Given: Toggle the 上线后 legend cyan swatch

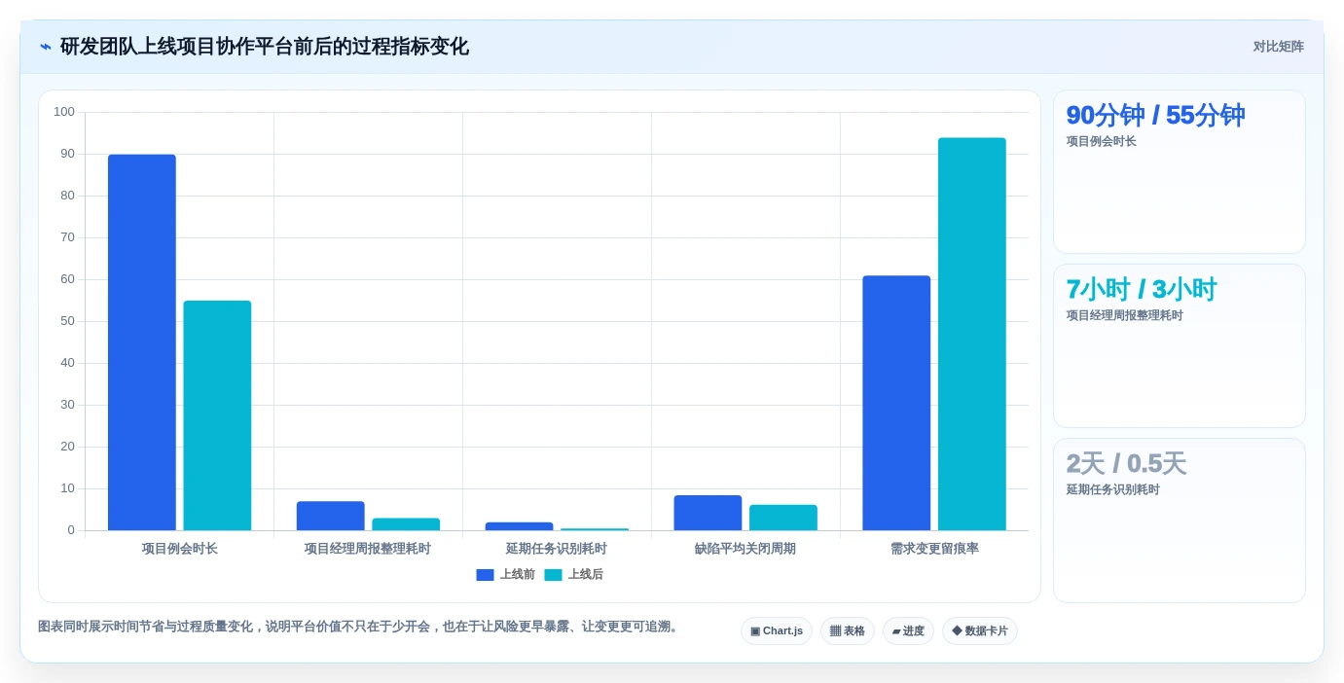Looking at the screenshot, I should [553, 575].
